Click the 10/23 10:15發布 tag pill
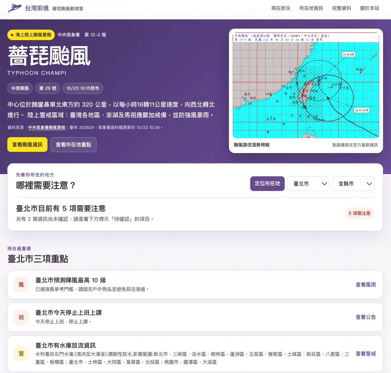The image size is (391, 373). click(83, 88)
